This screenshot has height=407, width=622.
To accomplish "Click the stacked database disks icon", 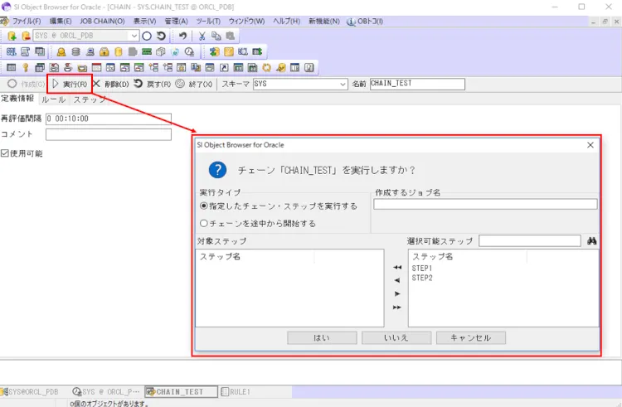I will click(75, 51).
